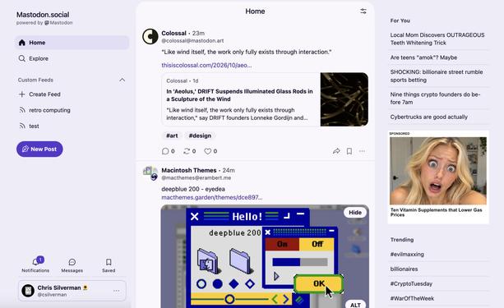Open trending topic billionaires
504x308 pixels.
(404, 269)
